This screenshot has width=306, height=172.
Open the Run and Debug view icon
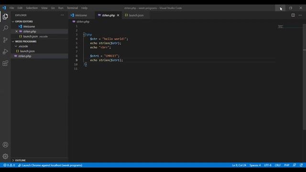[5, 52]
